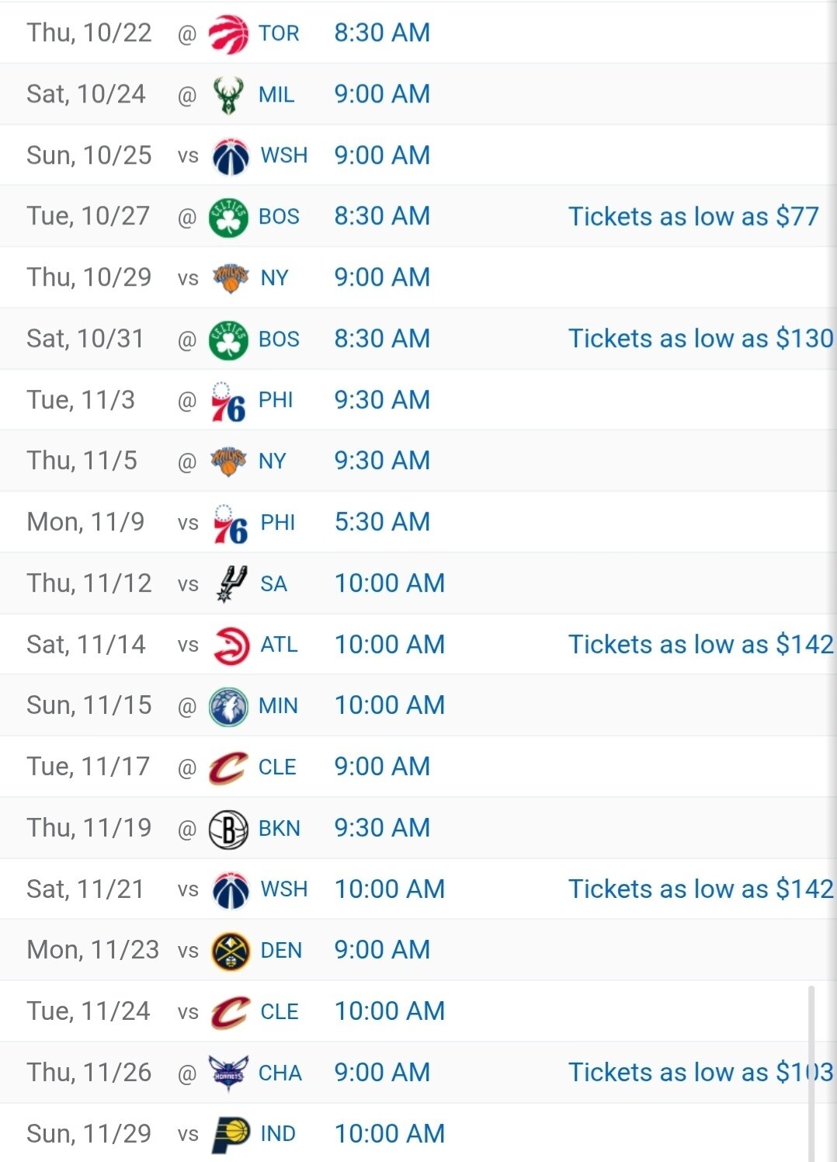The height and width of the screenshot is (1162, 837).
Task: Click the Toronto Raptors logo
Action: click(x=228, y=34)
